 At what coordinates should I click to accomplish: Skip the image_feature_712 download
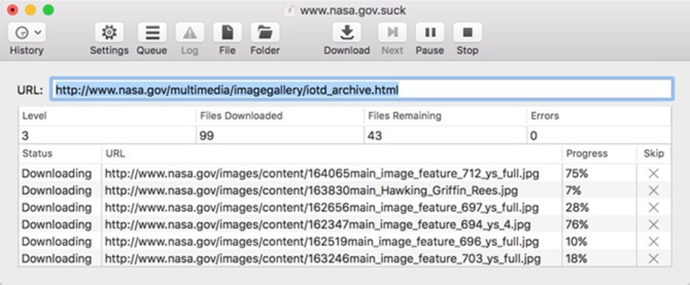click(653, 174)
